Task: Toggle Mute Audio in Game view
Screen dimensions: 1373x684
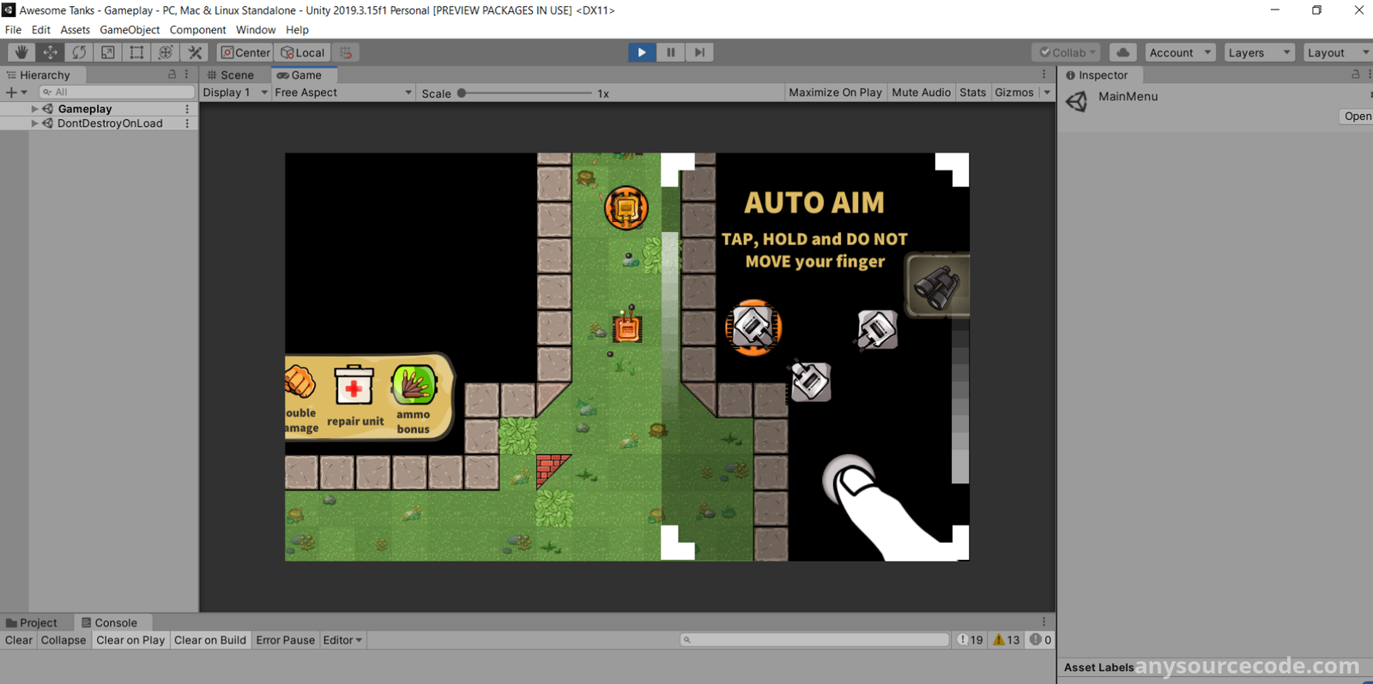Action: click(921, 93)
